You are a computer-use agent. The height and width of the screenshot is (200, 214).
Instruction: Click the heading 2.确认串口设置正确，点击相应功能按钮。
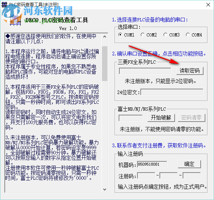(159, 54)
